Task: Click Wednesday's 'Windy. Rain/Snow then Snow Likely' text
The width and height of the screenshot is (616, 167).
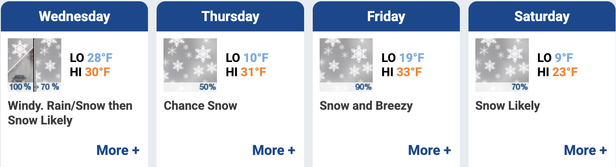Action: (70, 113)
